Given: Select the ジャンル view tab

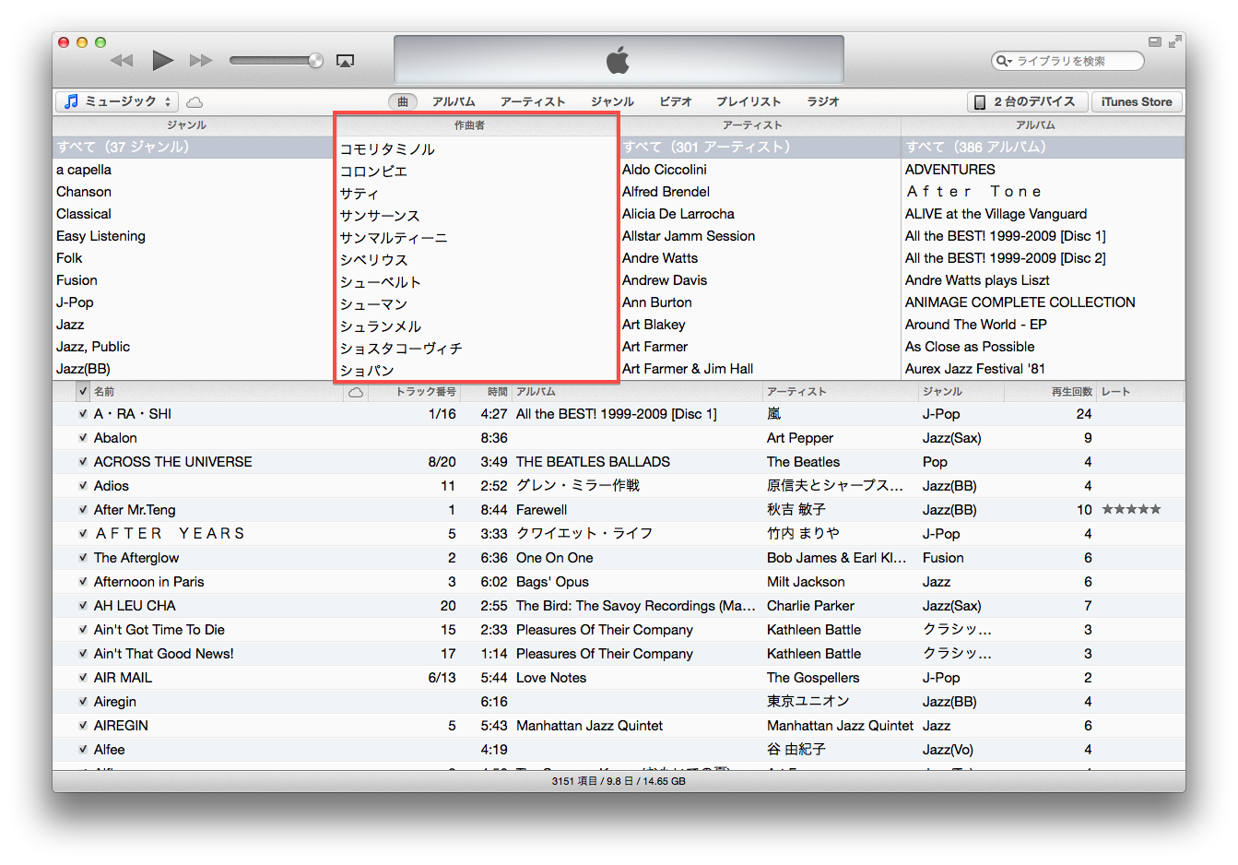Looking at the screenshot, I should tap(612, 101).
